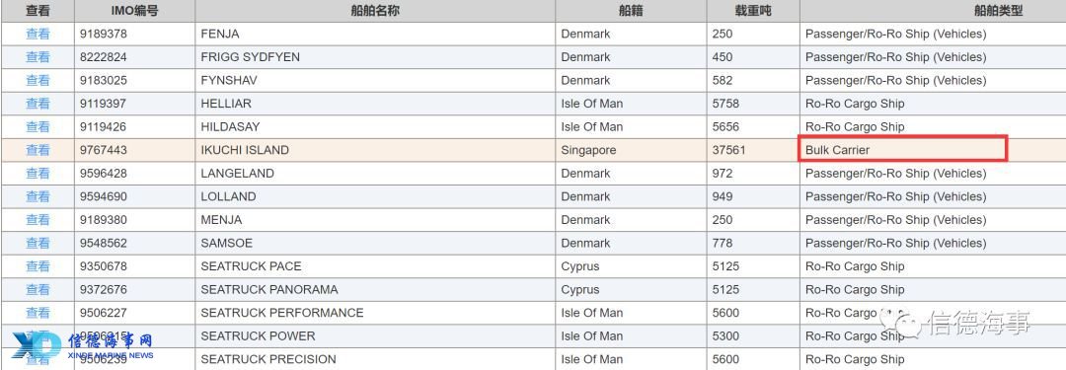Sort by the 船籍 column header

coord(631,11)
